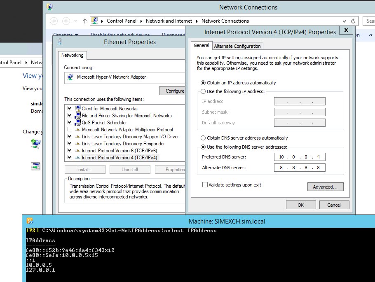The width and height of the screenshot is (375, 282).
Task: Close IPv4 Properties dialog
Action: [x=346, y=30]
